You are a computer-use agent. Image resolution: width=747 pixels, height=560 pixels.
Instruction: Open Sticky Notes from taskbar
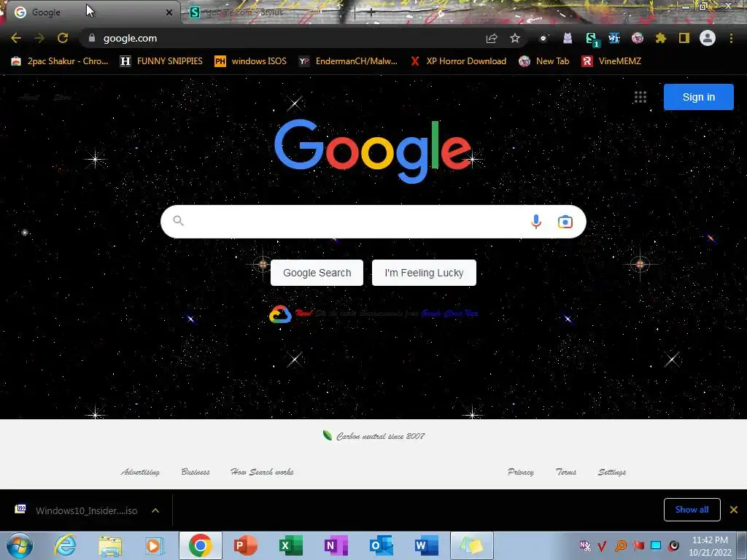coord(472,545)
